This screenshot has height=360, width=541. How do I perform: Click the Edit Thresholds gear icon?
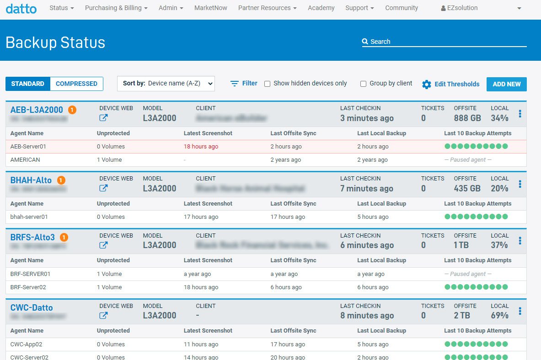pos(427,84)
